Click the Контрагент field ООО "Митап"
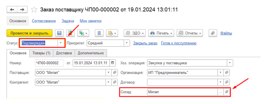This screenshot has height=104, width=273. coord(70,82)
